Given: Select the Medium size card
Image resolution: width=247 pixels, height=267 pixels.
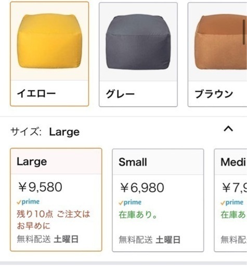Looking at the screenshot, I should (230, 200).
